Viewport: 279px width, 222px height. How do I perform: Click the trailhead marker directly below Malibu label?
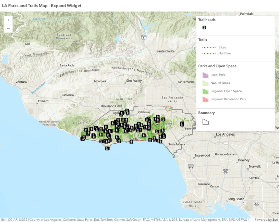click(x=131, y=142)
